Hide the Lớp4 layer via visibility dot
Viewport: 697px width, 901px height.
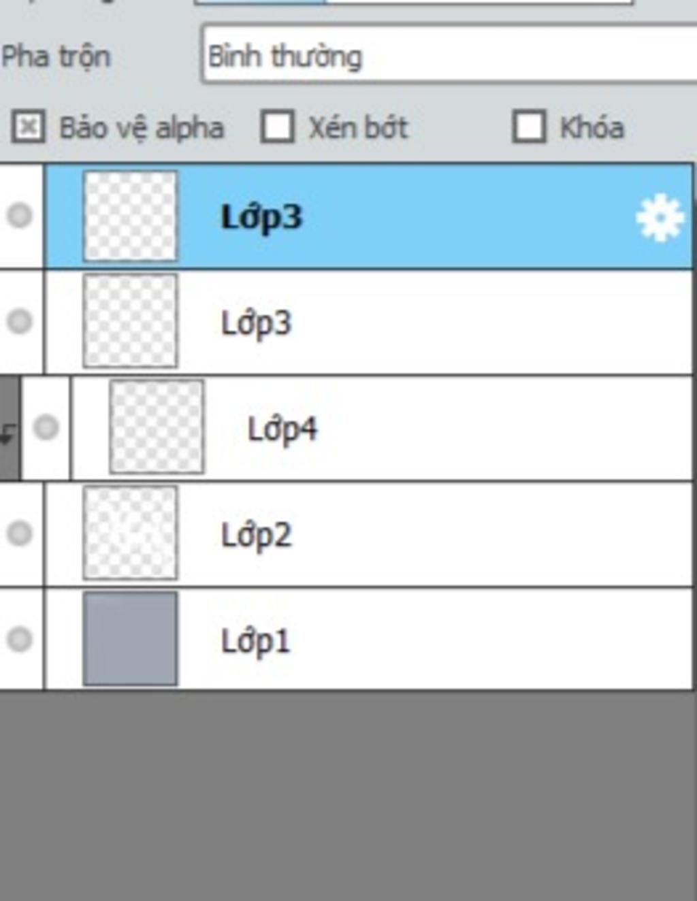coord(46,427)
